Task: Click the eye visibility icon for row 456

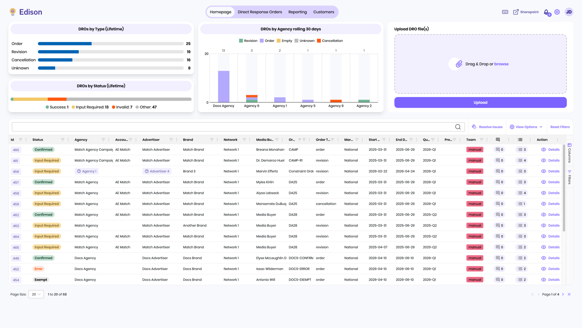Action: point(543,171)
